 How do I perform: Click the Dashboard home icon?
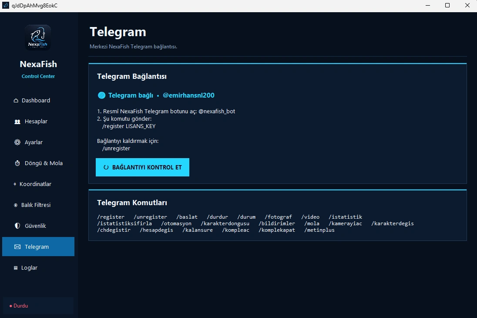(x=16, y=101)
